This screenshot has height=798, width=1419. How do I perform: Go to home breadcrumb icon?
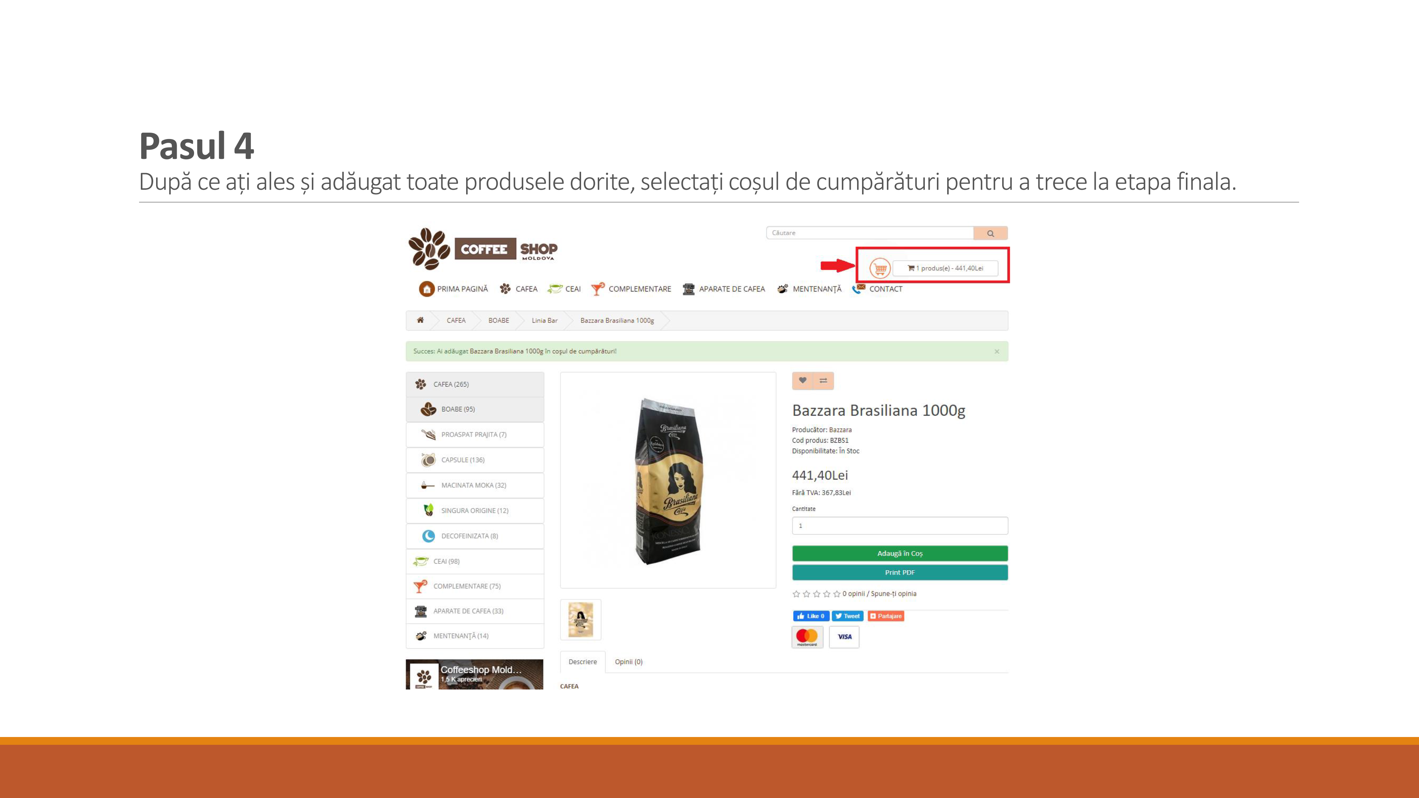pos(420,320)
